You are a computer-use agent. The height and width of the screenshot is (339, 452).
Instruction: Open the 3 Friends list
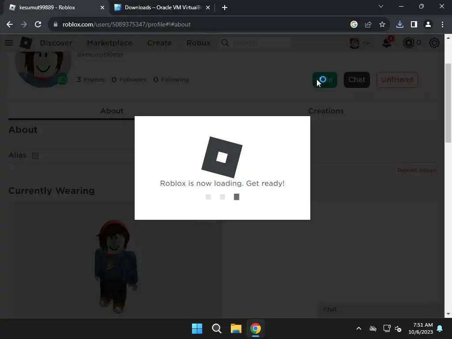(90, 79)
